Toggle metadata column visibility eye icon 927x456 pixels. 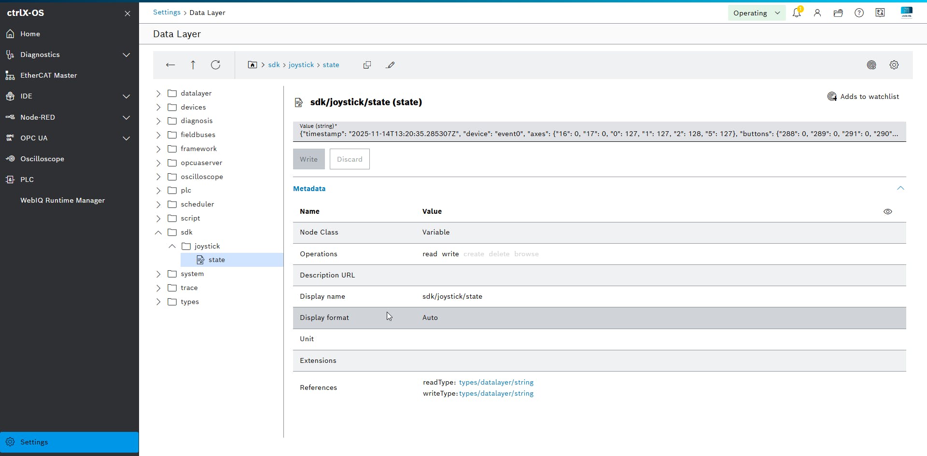[887, 211]
